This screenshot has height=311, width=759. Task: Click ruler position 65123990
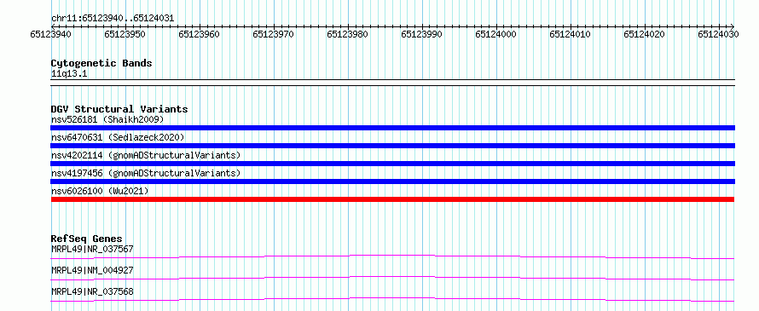pyautogui.click(x=421, y=34)
